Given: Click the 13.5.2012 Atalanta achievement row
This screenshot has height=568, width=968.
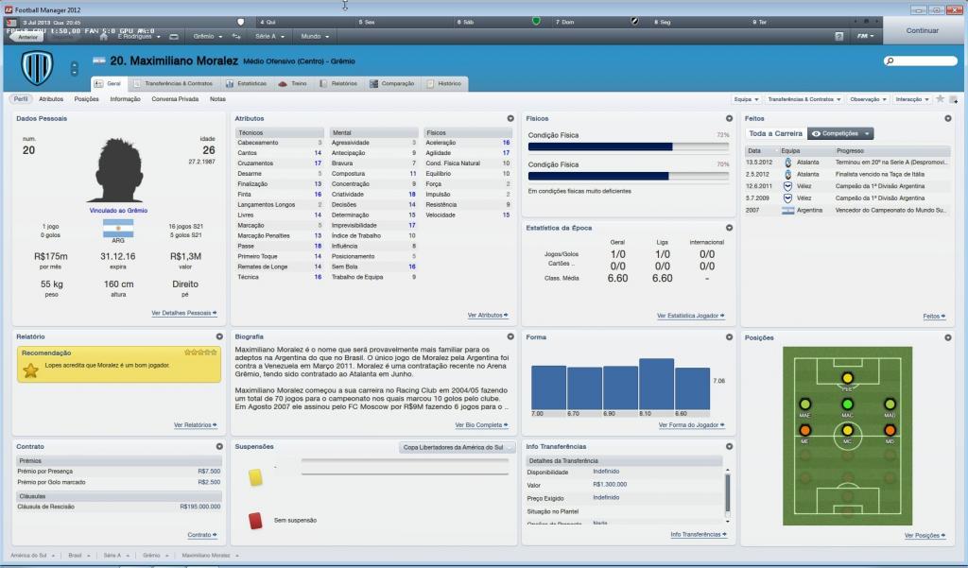Looking at the screenshot, I should pyautogui.click(x=846, y=163).
